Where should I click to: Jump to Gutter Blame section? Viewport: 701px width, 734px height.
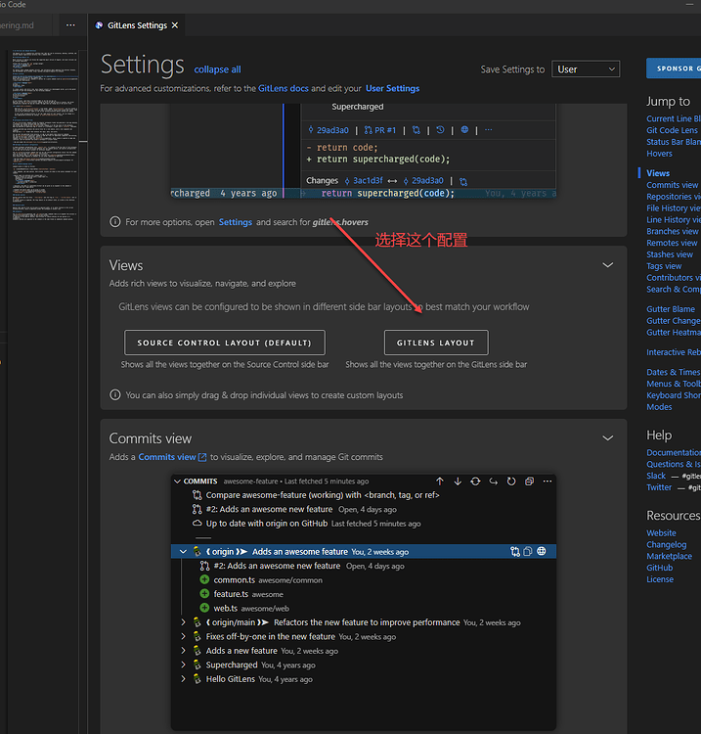tap(671, 309)
